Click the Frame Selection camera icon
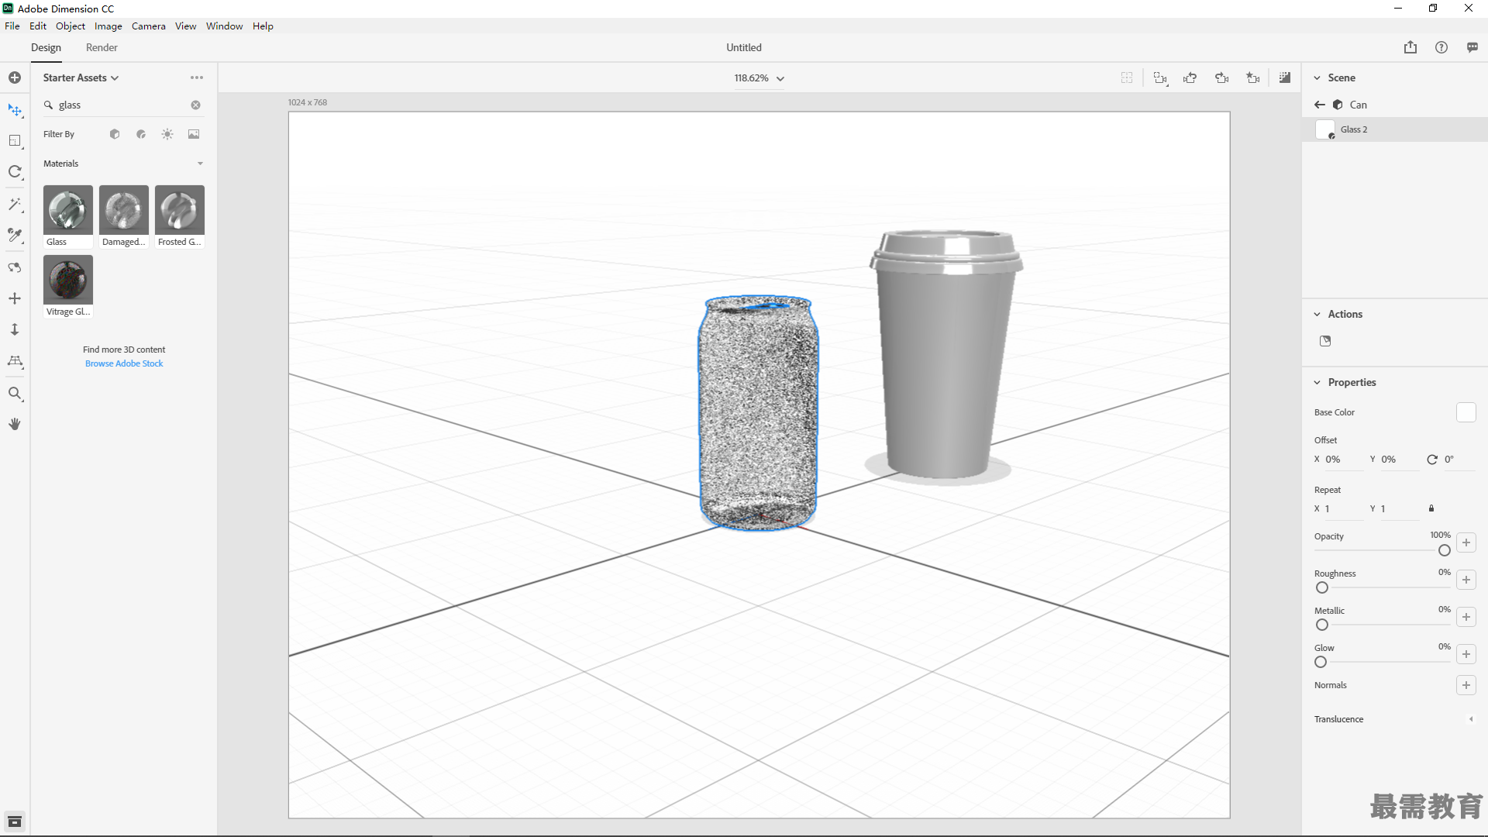1488x837 pixels. tap(1160, 77)
